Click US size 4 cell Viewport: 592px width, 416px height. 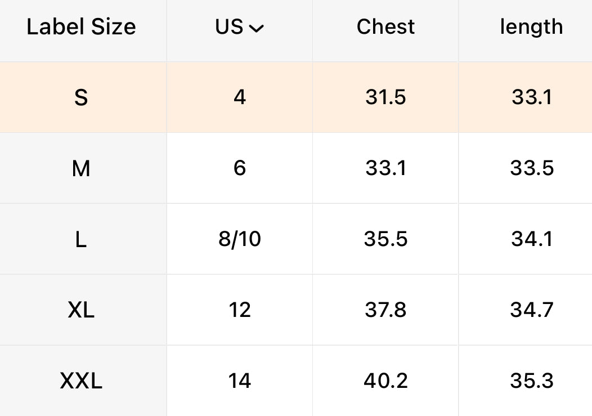240,98
